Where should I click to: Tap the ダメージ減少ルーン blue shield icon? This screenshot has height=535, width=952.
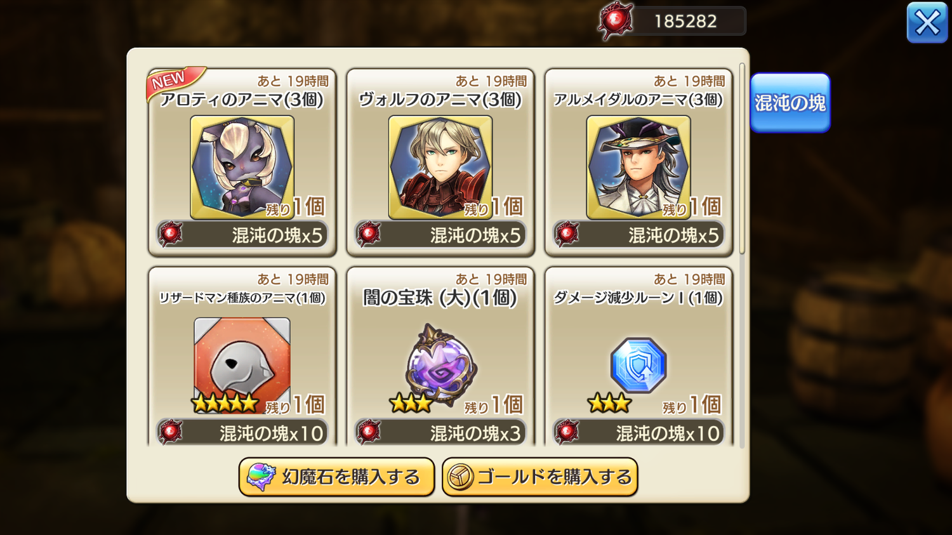[x=638, y=366]
